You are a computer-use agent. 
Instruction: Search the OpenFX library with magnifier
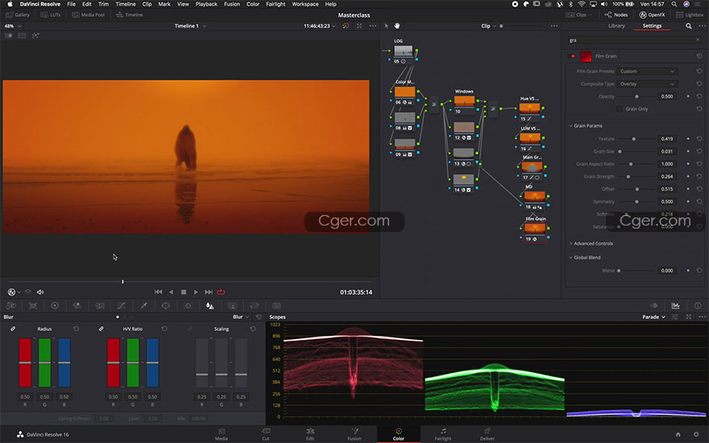[689, 27]
